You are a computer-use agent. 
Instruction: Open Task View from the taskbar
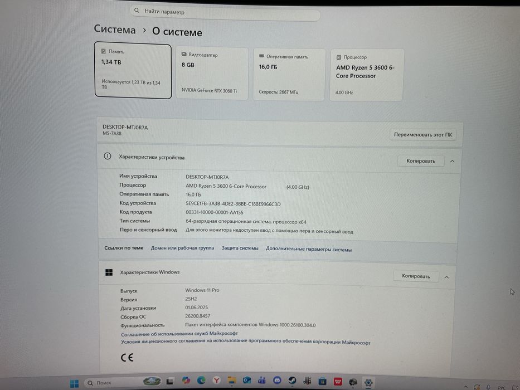[x=170, y=382]
